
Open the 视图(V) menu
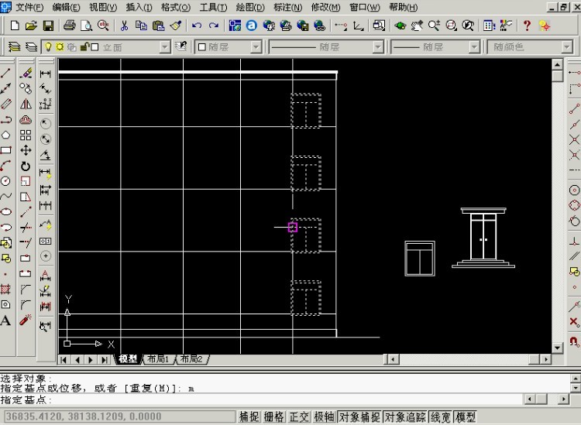(103, 7)
